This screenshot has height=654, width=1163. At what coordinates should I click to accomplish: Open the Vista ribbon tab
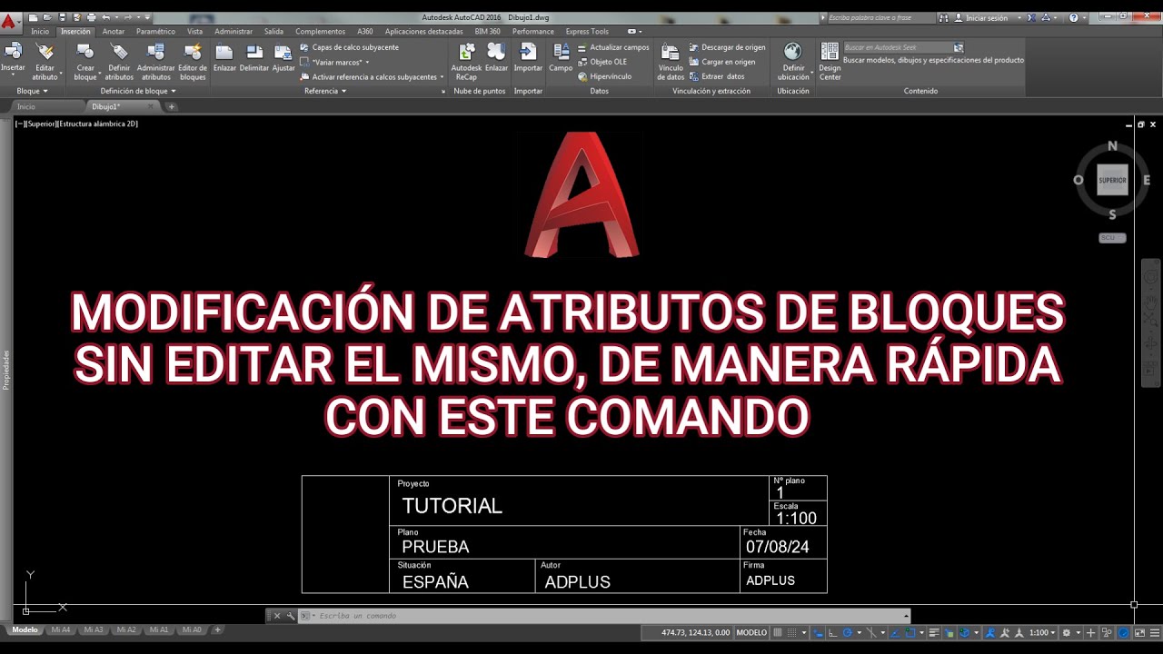point(194,31)
